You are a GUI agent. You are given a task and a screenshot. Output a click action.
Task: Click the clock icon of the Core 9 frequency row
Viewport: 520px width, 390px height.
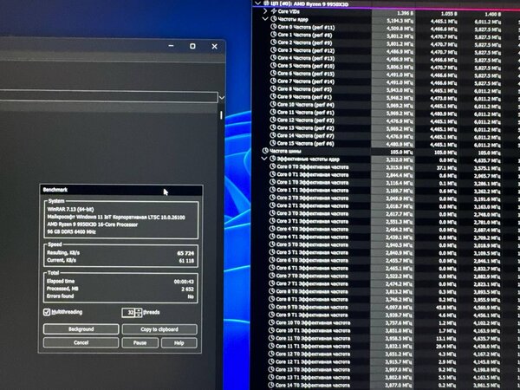(x=273, y=96)
